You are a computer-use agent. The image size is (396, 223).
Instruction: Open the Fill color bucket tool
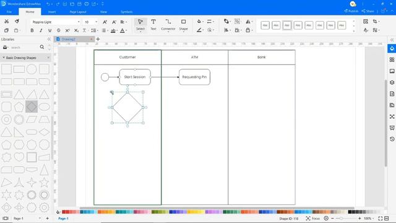[x=200, y=22]
